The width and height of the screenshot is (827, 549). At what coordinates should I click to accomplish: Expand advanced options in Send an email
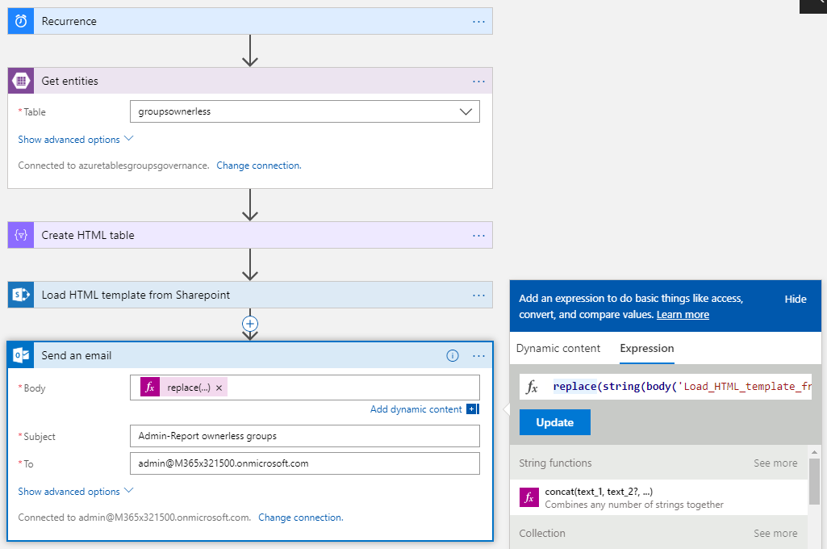pyautogui.click(x=76, y=492)
